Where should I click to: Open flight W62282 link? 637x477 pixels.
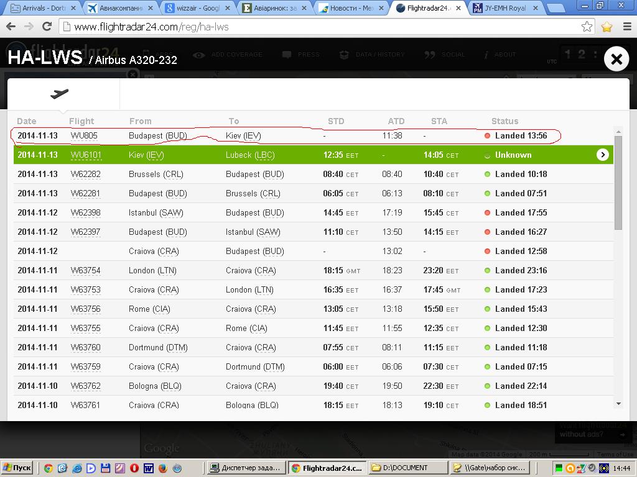pyautogui.click(x=85, y=174)
